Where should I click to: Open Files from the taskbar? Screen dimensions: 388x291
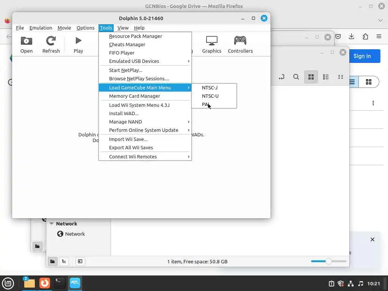pos(29,283)
